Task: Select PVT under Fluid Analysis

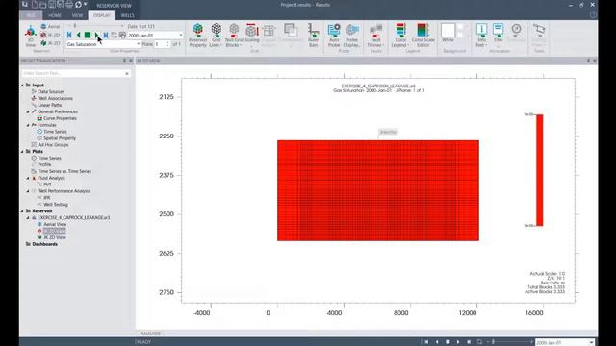Action: (47, 185)
